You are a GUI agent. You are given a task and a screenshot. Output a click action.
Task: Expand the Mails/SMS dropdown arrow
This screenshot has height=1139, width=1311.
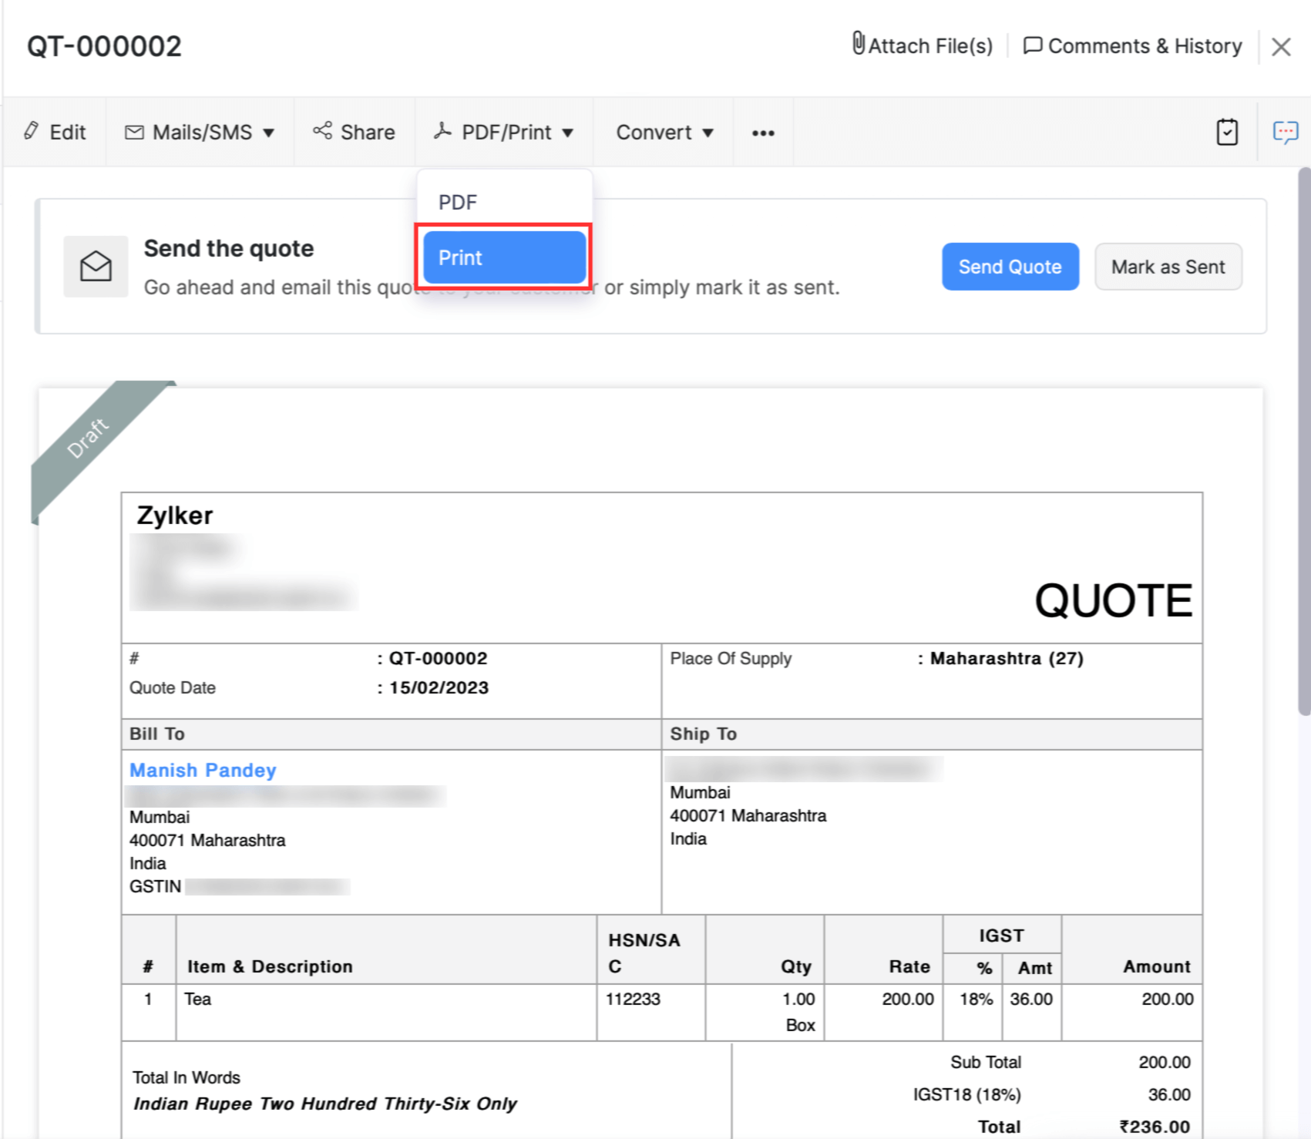pyautogui.click(x=269, y=133)
